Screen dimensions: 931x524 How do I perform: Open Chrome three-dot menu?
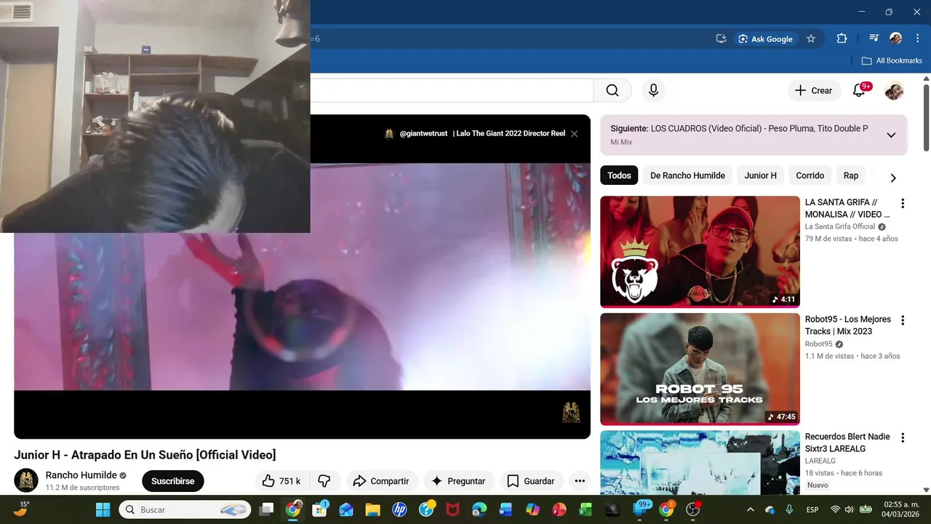pos(916,39)
